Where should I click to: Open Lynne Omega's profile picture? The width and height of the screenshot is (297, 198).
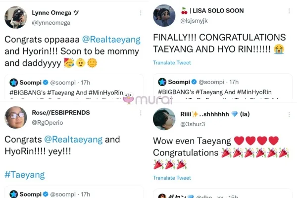tap(15, 17)
